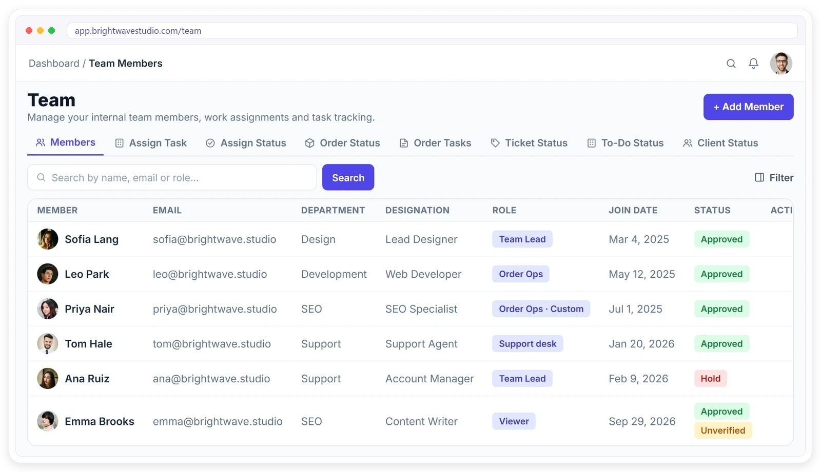Screen dimensions: 821x472
Task: Click email ana@brightwave.studio
Action: [x=211, y=379]
